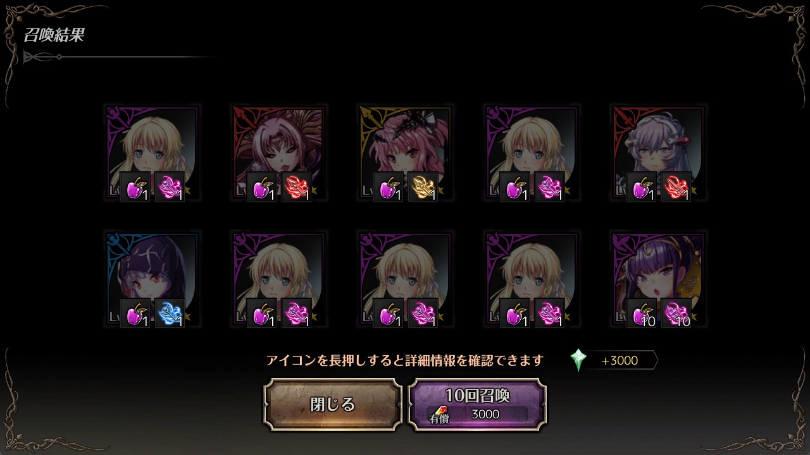Click the pink crystal icon with count 10
The width and height of the screenshot is (810, 455).
pos(676,313)
